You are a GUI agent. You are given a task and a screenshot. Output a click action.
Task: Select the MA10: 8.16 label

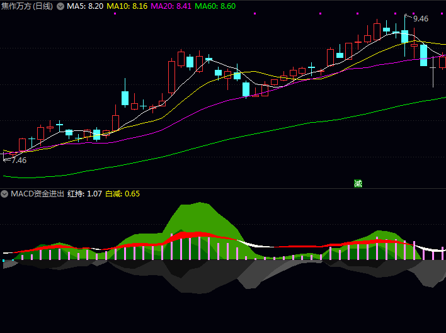tap(127, 6)
